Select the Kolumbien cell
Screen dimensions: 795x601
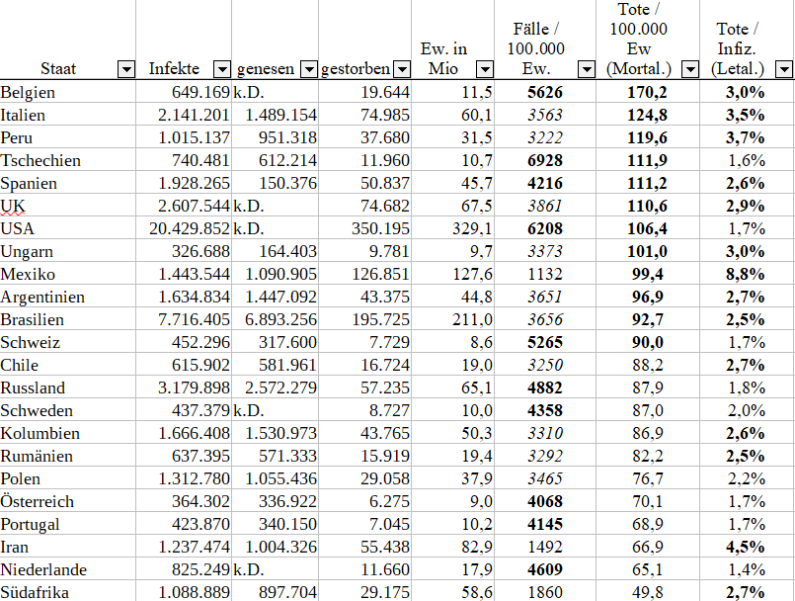pos(67,433)
